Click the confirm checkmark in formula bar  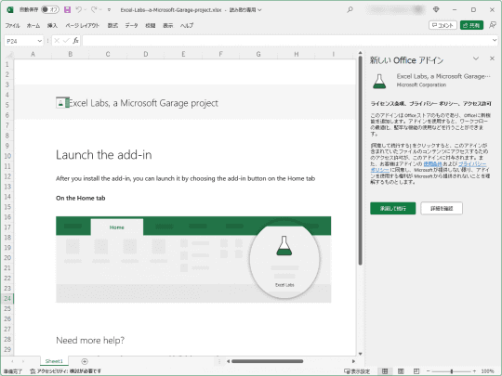[x=66, y=41]
